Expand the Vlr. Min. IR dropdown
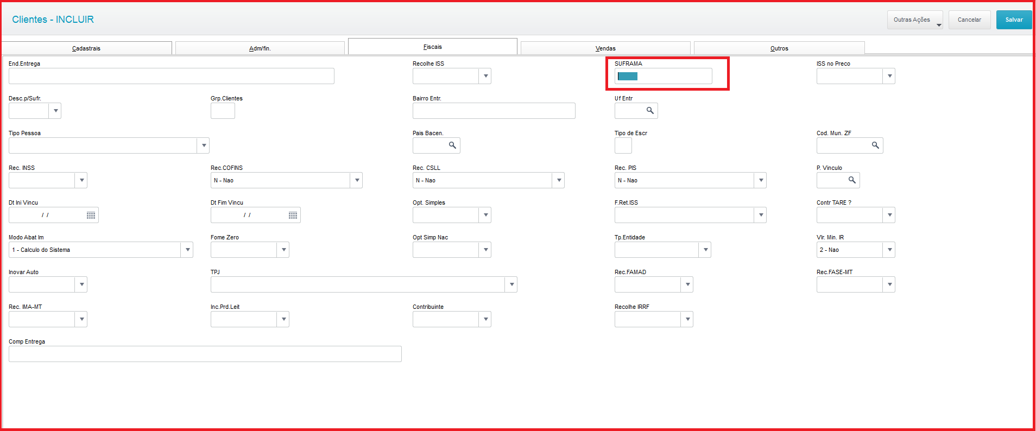This screenshot has height=431, width=1036. (889, 250)
